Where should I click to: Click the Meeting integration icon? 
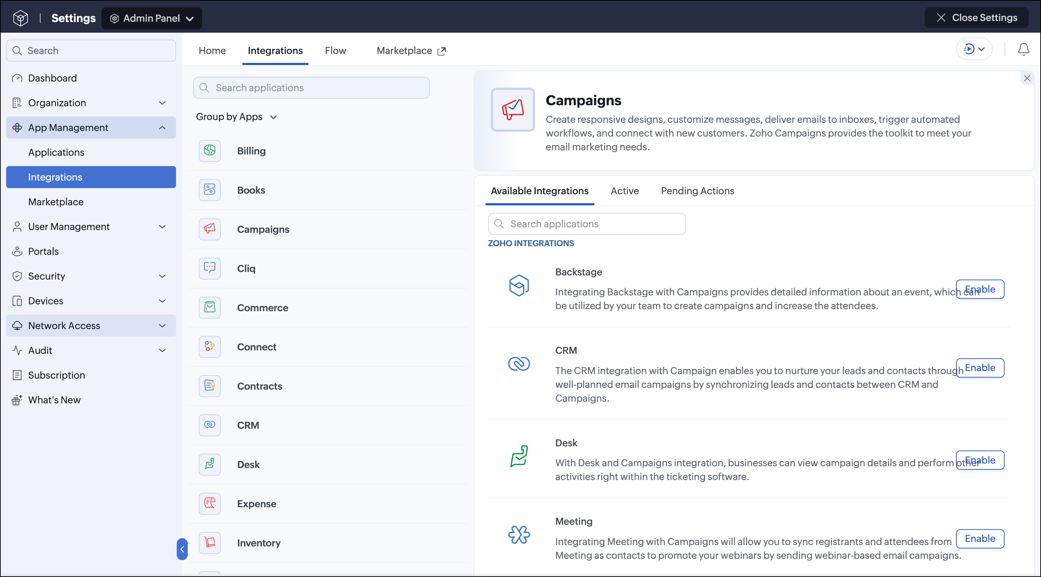pyautogui.click(x=519, y=535)
